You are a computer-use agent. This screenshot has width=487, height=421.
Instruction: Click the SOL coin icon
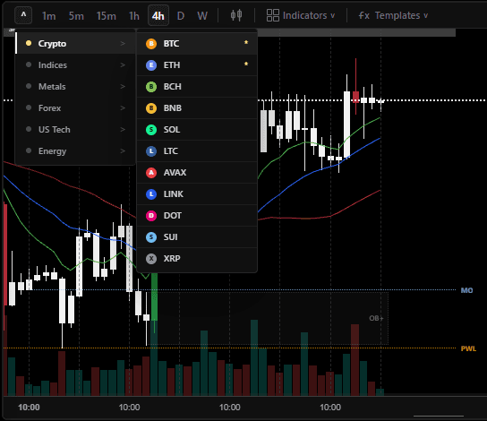point(151,130)
